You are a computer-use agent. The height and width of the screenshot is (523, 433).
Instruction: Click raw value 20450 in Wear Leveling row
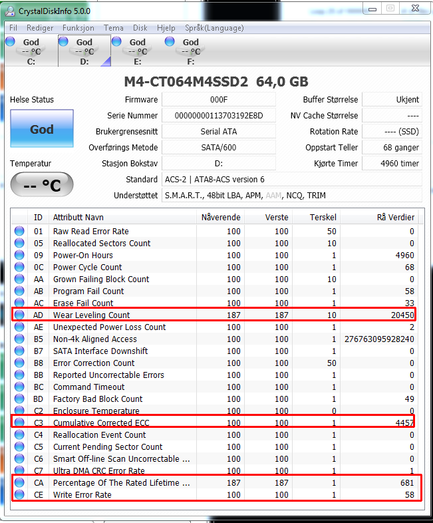[402, 315]
